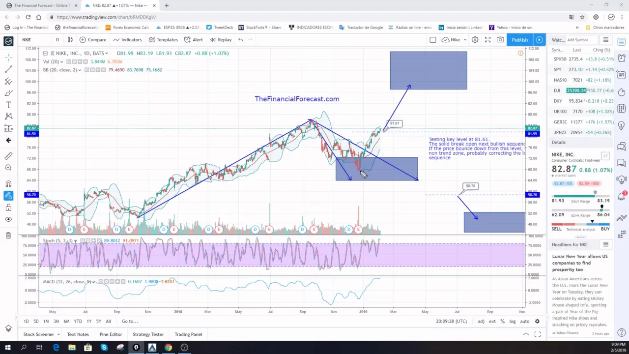Hide the Stoch indicator with eye icon
Image resolution: width=629 pixels, height=354 pixels.
83,241
